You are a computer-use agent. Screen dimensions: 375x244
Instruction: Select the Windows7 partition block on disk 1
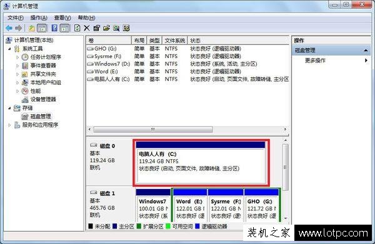click(x=153, y=205)
